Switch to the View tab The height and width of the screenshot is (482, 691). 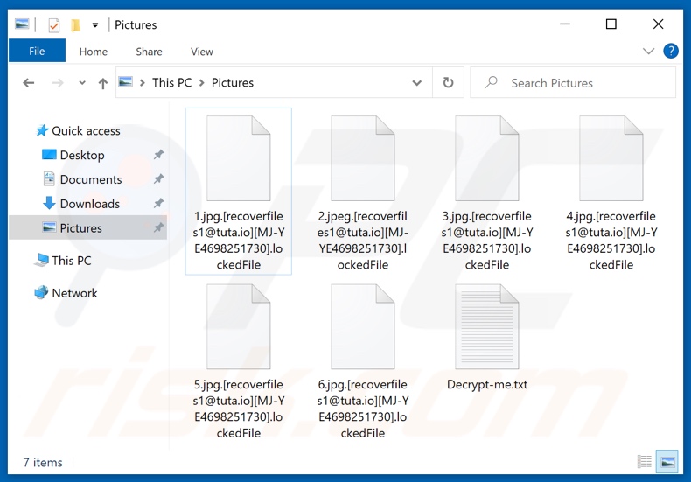tap(201, 52)
